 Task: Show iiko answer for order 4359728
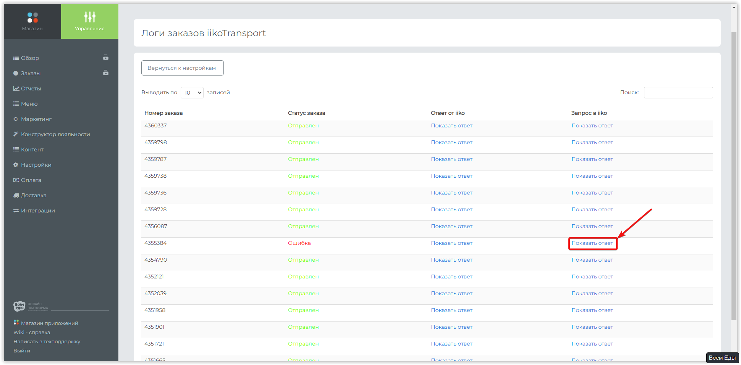(451, 209)
